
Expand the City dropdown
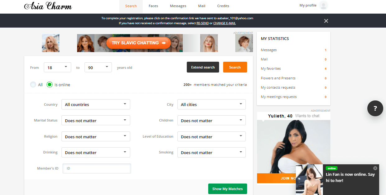(x=212, y=104)
